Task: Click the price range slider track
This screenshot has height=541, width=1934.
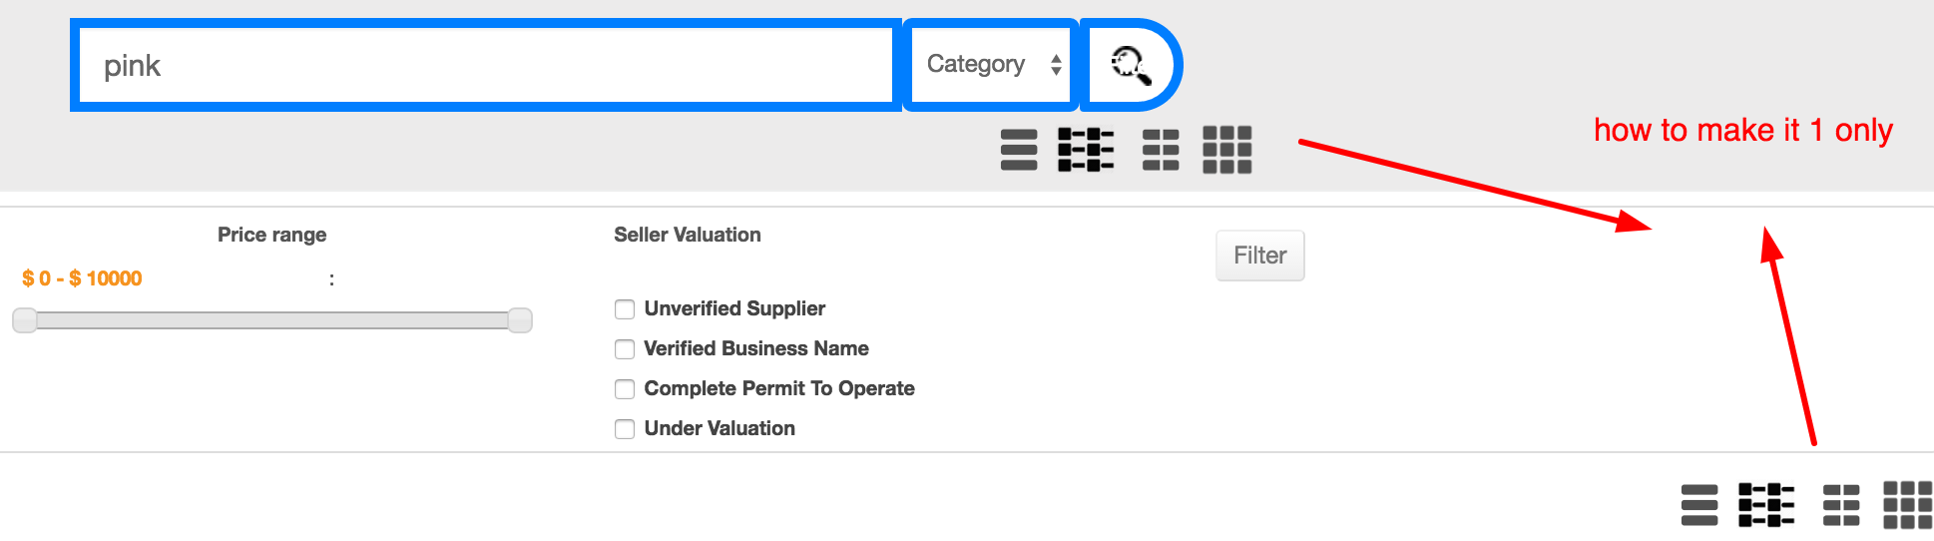Action: (x=271, y=320)
